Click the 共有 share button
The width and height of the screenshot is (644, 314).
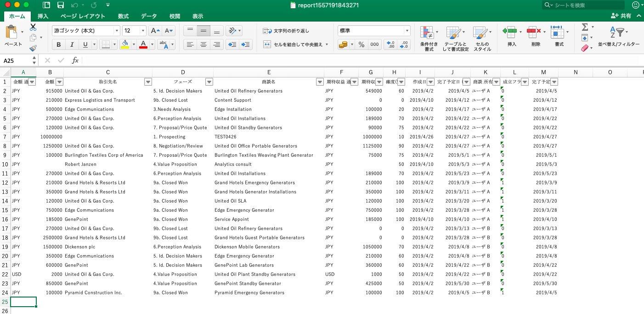[x=621, y=16]
